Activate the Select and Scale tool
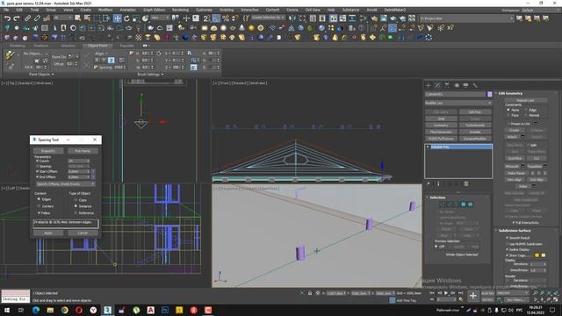 136,18
